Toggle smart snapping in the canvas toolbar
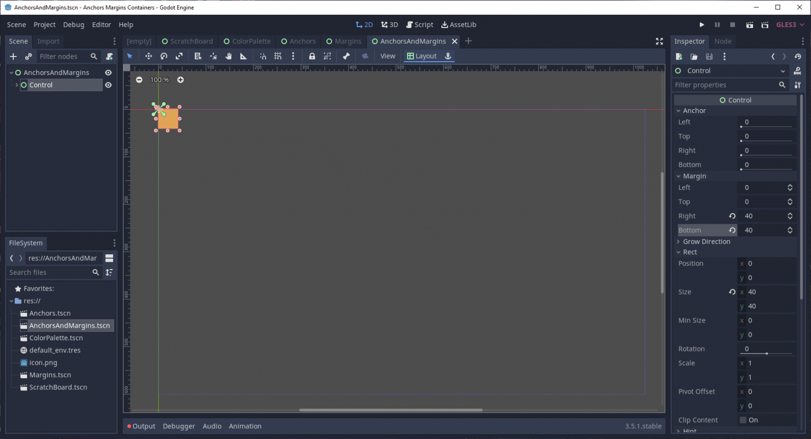811x439 pixels. click(263, 56)
